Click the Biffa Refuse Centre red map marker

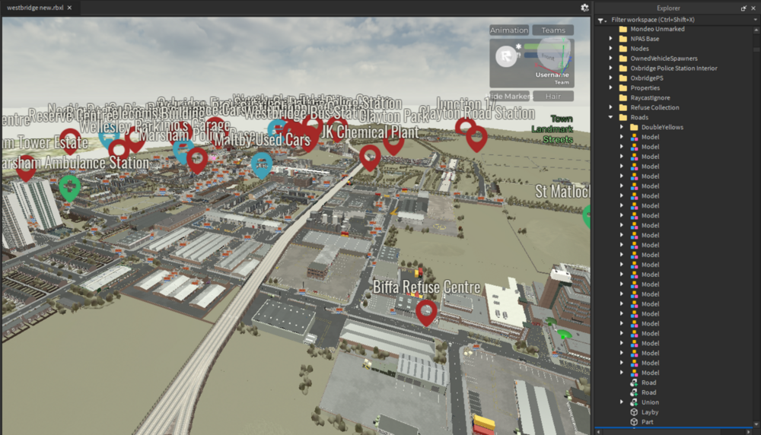tap(426, 312)
